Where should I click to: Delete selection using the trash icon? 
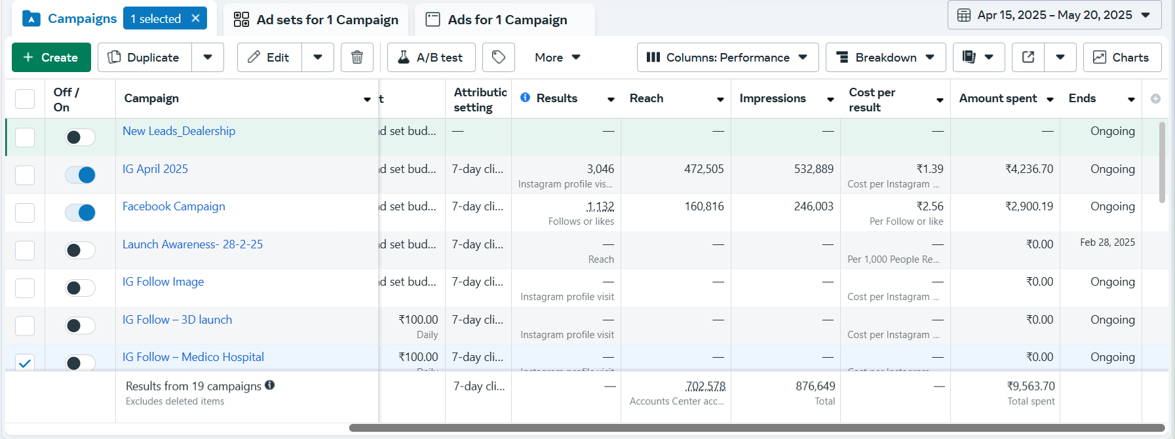coord(357,58)
